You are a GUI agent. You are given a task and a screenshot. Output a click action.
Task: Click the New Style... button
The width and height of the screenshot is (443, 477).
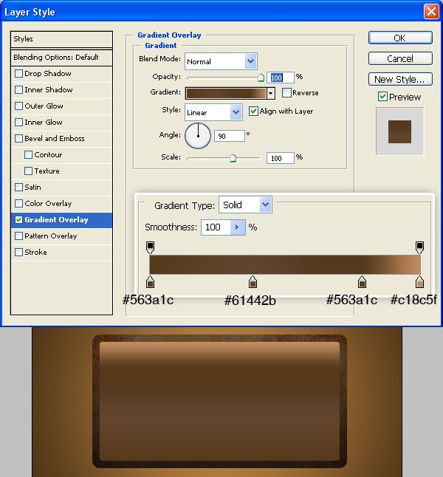point(399,79)
